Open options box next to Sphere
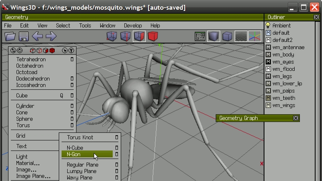 pyautogui.click(x=72, y=119)
